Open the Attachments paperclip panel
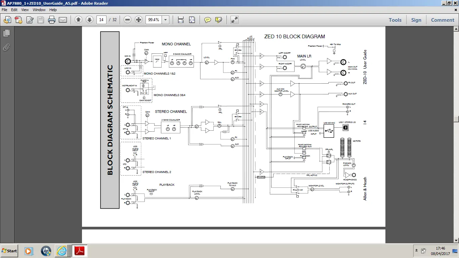 pos(6,47)
